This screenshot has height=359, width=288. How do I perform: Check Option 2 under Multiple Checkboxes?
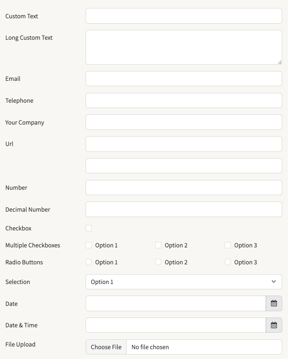pyautogui.click(x=158, y=245)
